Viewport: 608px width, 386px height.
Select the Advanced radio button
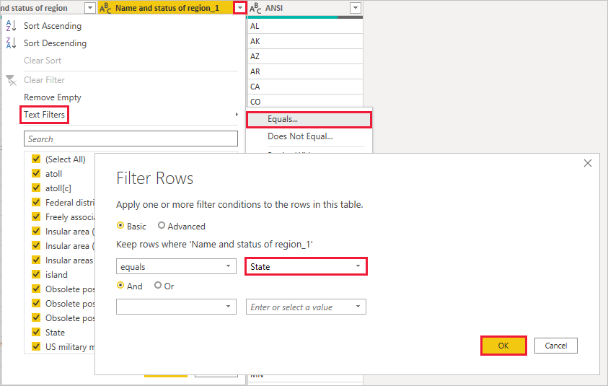pyautogui.click(x=161, y=226)
